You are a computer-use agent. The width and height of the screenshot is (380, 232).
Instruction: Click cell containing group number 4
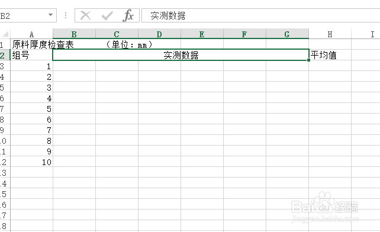point(32,98)
